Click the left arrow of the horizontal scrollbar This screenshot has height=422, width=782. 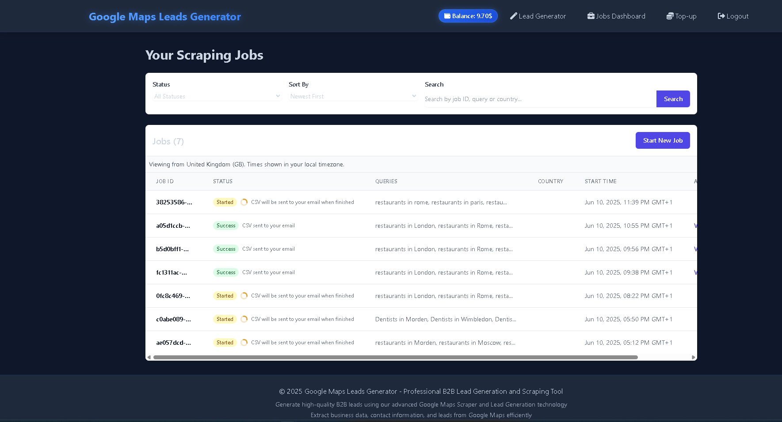coord(149,357)
